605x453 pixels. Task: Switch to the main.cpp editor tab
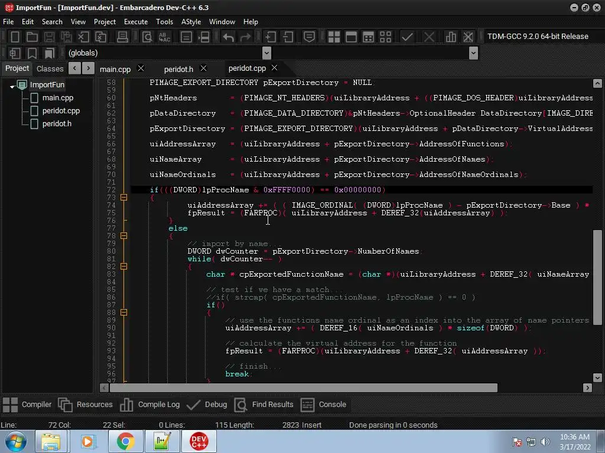(x=115, y=69)
